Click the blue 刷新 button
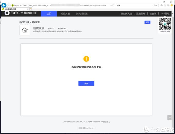175x134 pixels. 86,83
